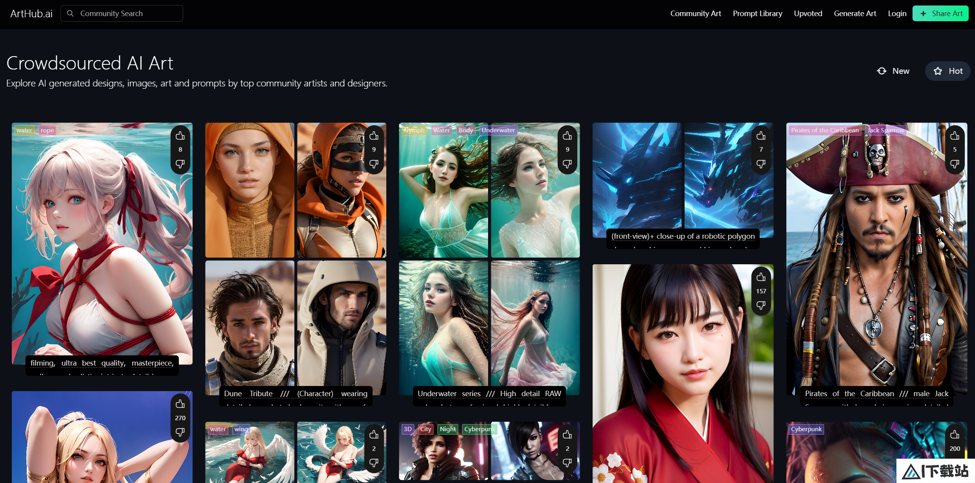Open the Community Art page
This screenshot has width=975, height=483.
pyautogui.click(x=696, y=13)
